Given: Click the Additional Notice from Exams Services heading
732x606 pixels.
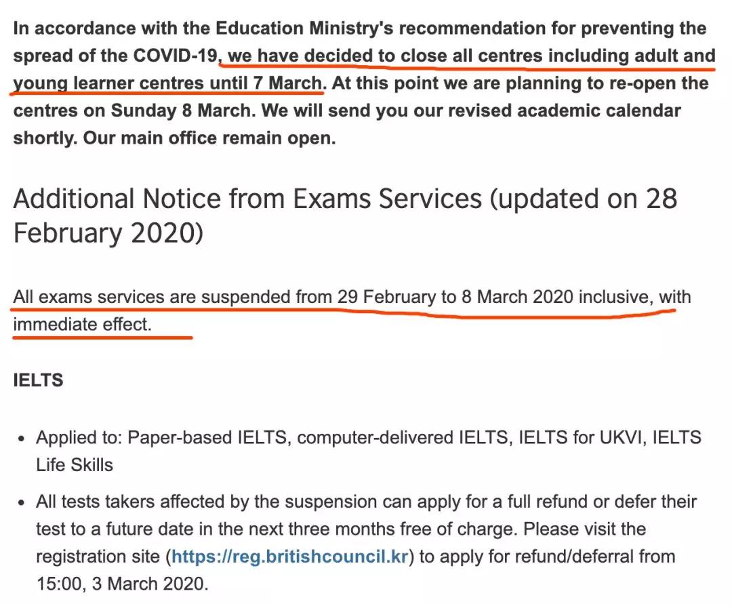Looking at the screenshot, I should [345, 216].
